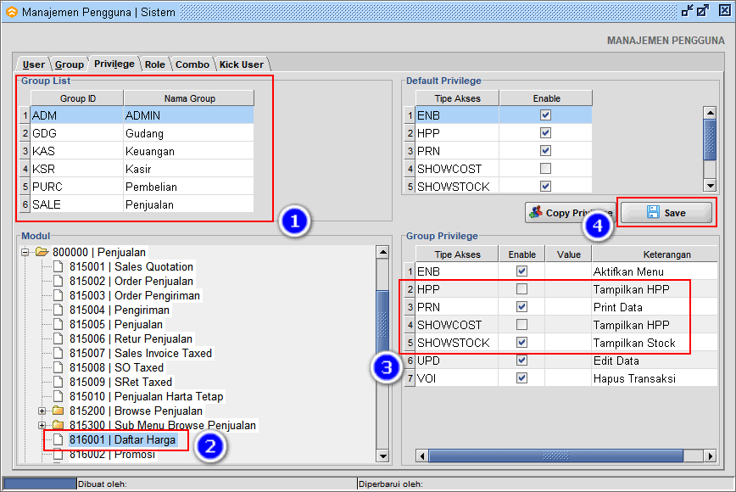Click the Modul list scroll-down arrow

(x=382, y=456)
